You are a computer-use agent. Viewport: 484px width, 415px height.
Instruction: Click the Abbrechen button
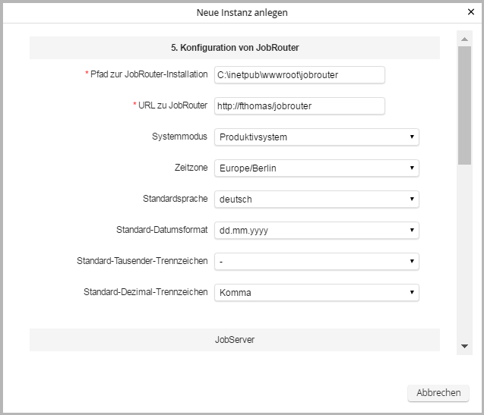(x=438, y=393)
